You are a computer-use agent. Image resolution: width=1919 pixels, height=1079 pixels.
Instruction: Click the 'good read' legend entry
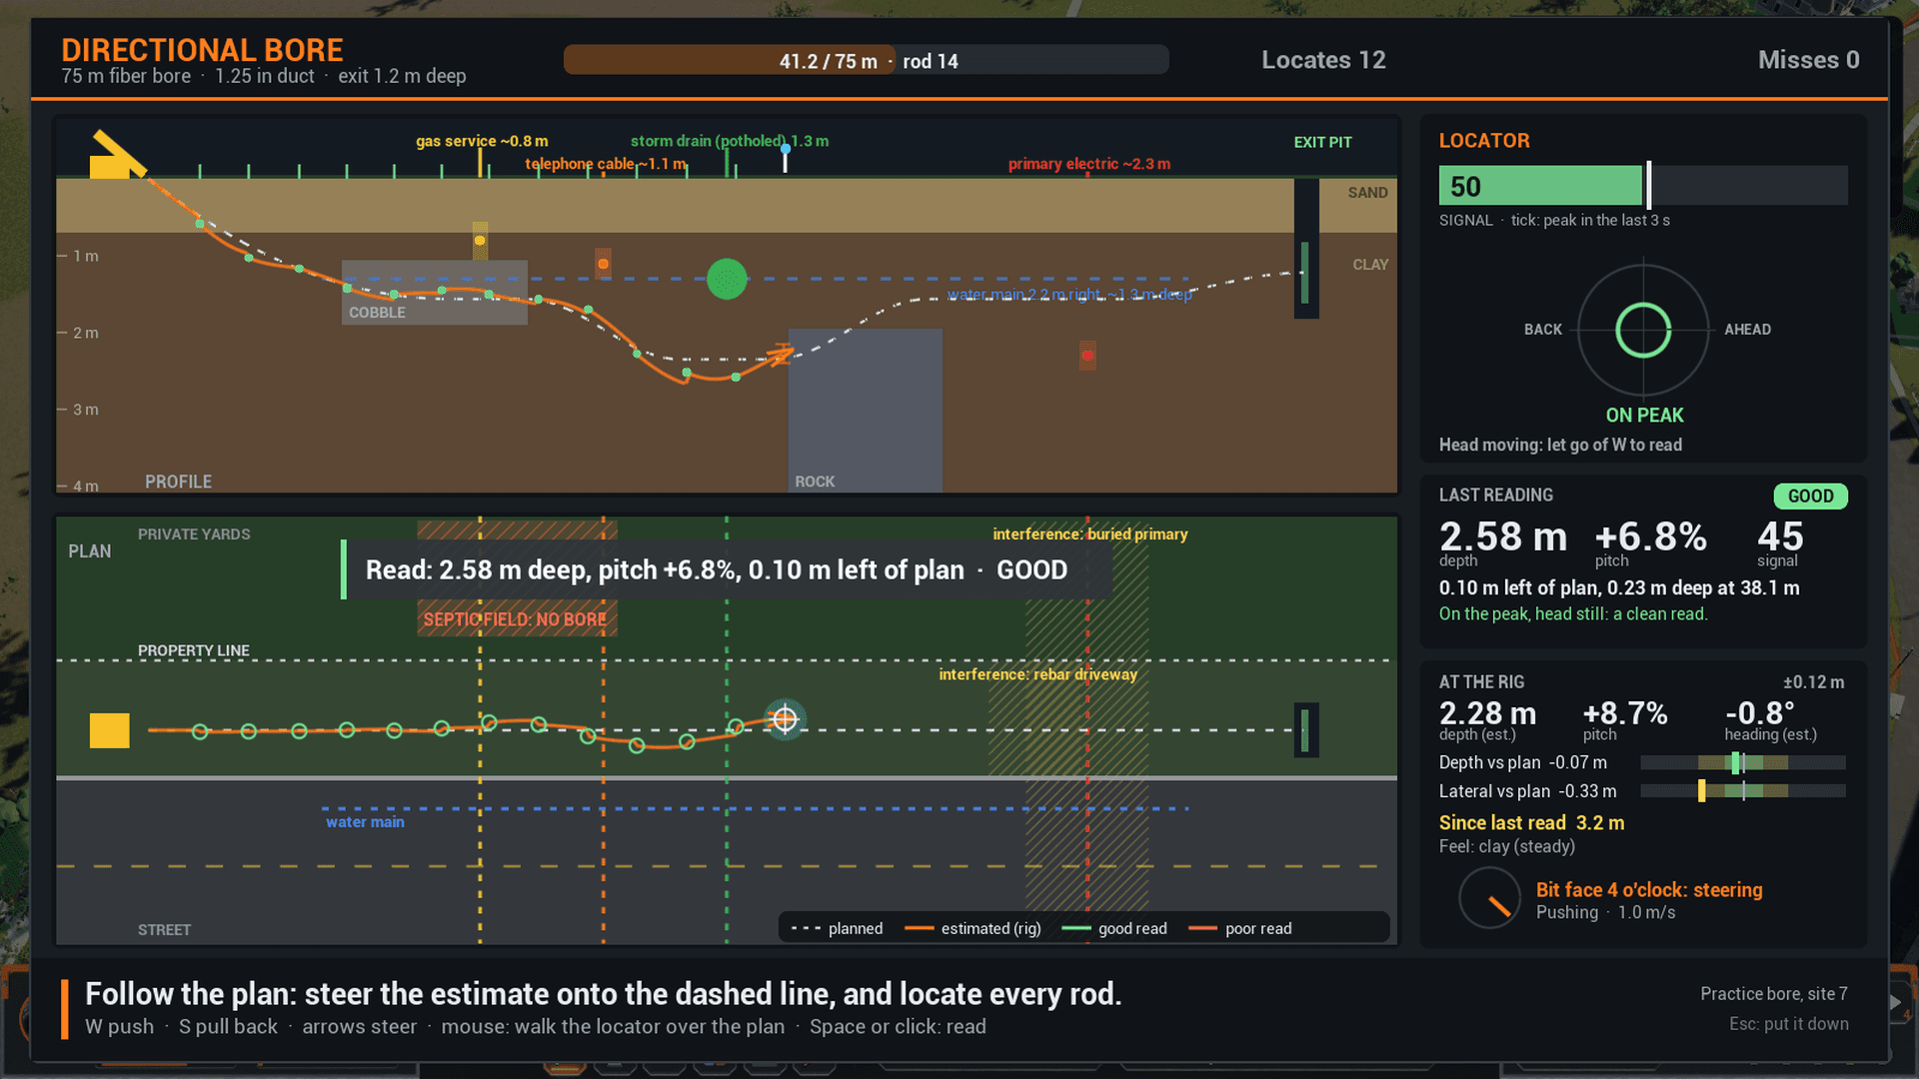[1114, 929]
